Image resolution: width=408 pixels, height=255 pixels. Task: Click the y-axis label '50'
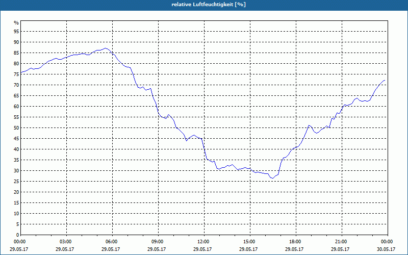(x=16, y=128)
